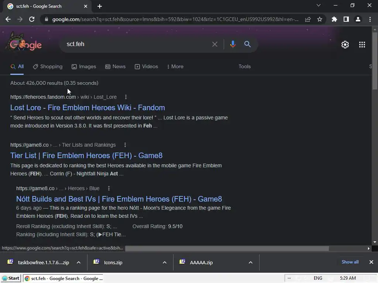The width and height of the screenshot is (378, 283).
Task: Open options for the fandom.com result
Action: (x=126, y=97)
